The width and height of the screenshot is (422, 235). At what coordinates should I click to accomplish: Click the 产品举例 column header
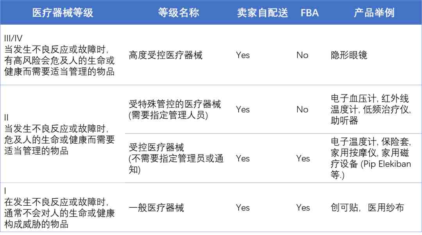[374, 12]
